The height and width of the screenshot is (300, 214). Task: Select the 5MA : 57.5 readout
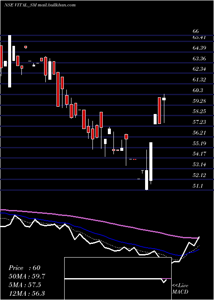tap(25, 285)
